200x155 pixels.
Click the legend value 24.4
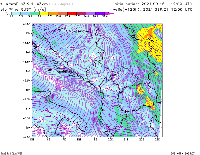(x=86, y=16)
